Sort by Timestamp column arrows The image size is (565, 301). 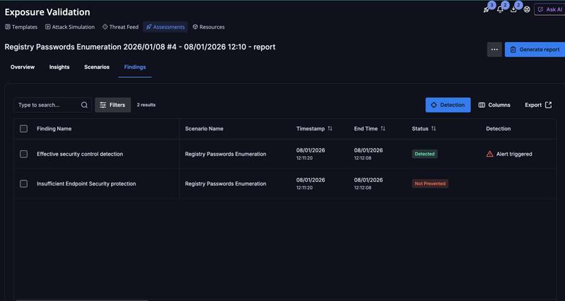[x=330, y=129]
